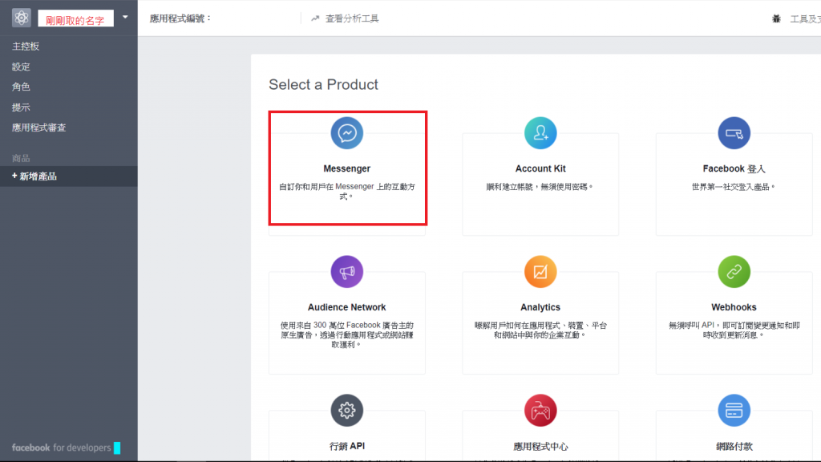Click the Analytics title text
The image size is (821, 462).
(x=540, y=307)
